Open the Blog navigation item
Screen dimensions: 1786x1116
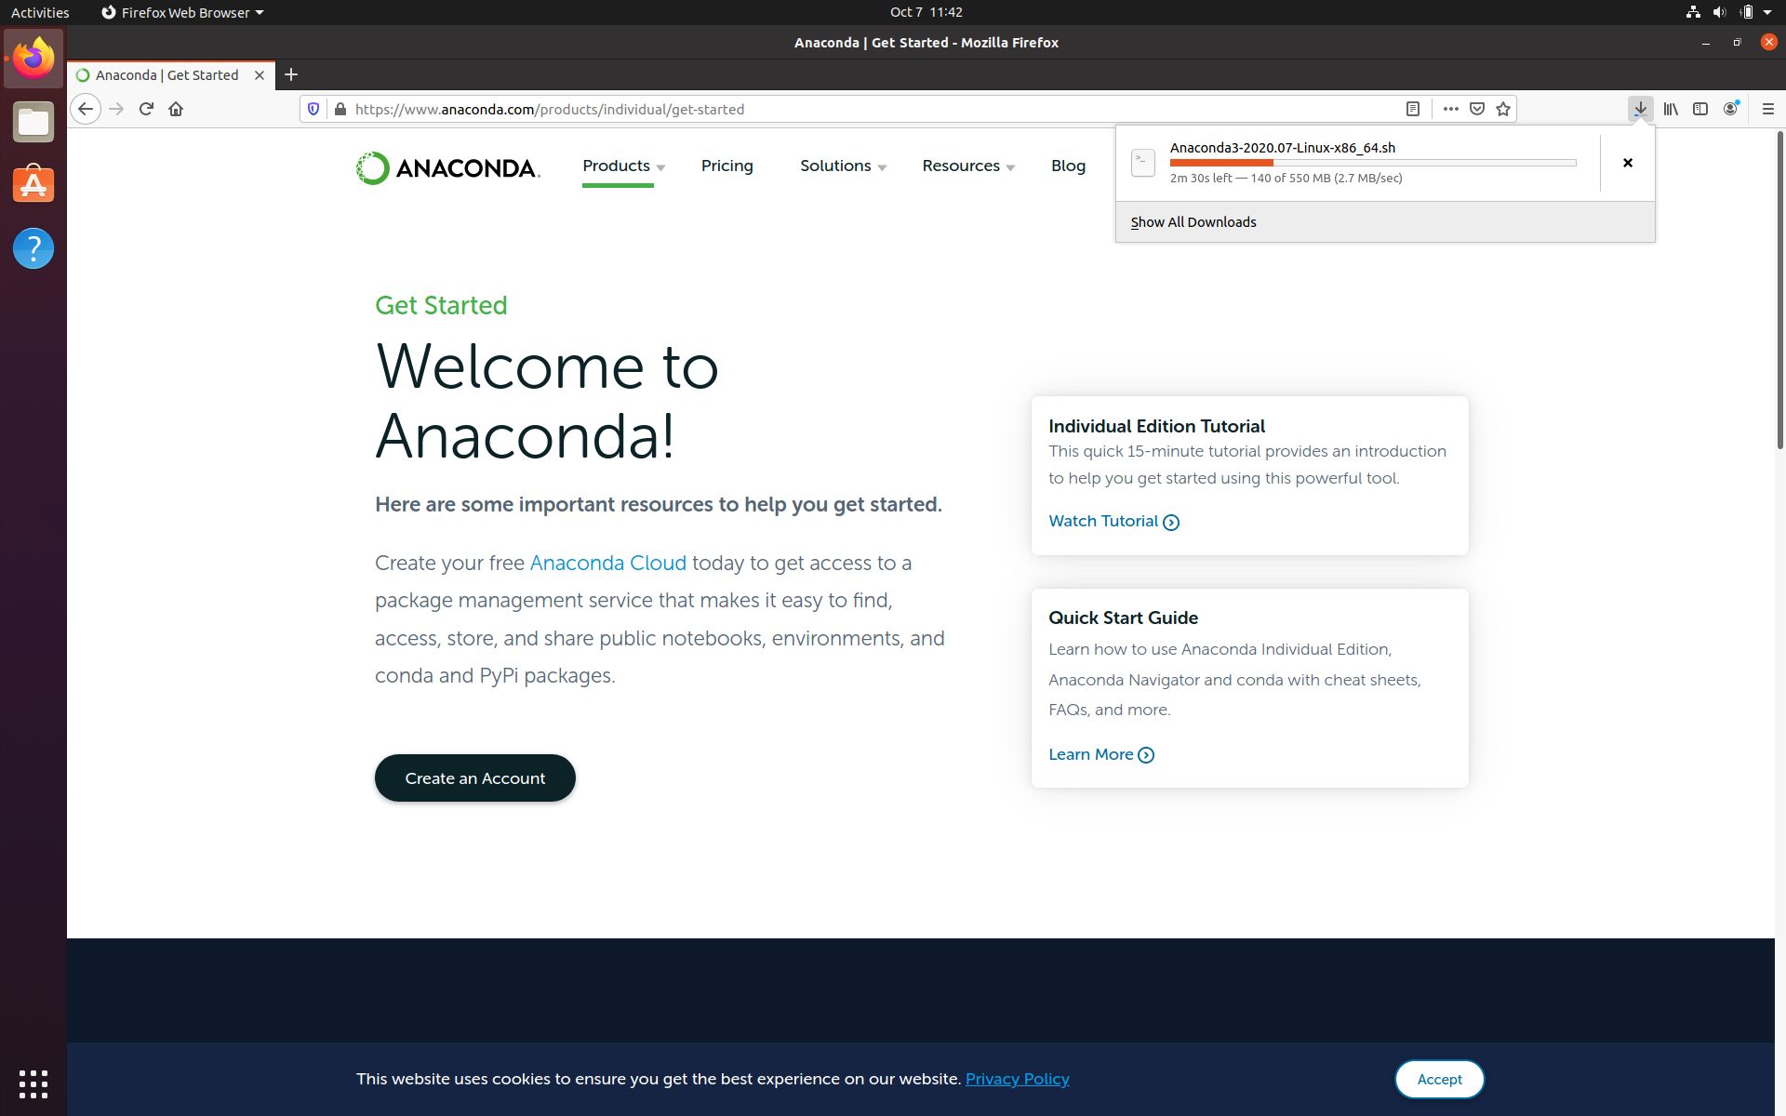tap(1068, 166)
